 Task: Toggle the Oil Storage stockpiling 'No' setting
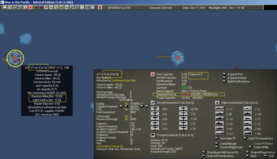point(126,116)
